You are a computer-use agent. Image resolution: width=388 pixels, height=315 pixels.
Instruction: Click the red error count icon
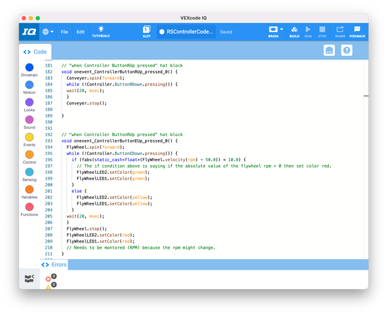click(49, 279)
